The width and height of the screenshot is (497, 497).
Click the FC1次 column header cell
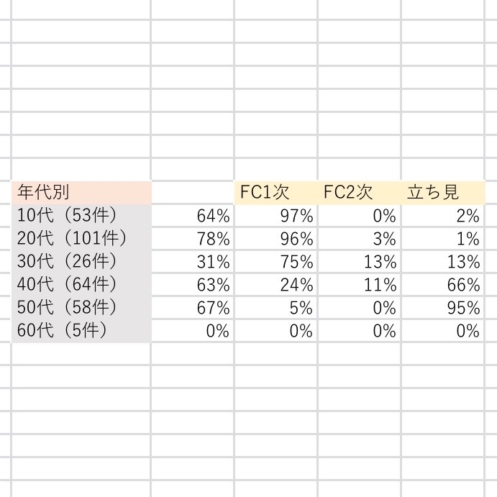275,192
